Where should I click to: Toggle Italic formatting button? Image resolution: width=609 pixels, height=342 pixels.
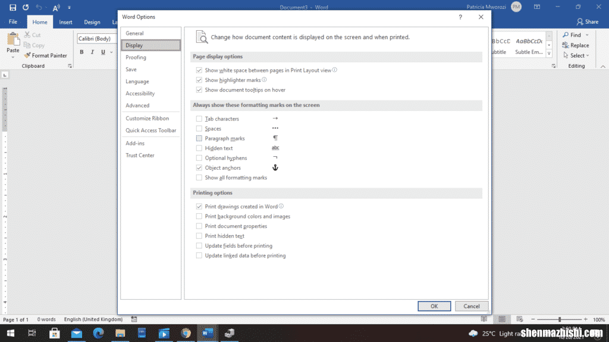[x=92, y=52]
